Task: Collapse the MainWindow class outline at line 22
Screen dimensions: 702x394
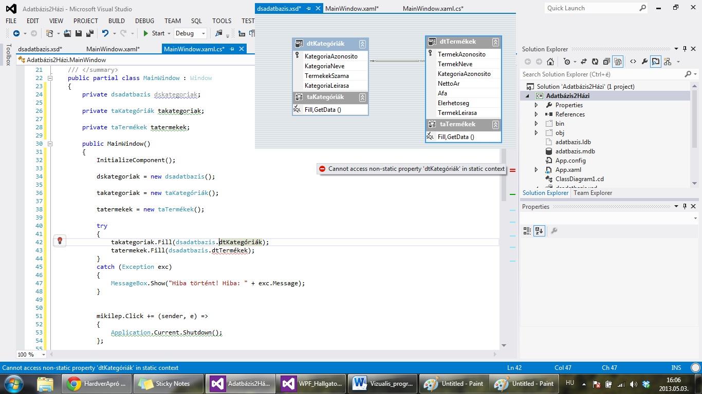Action: (50, 78)
